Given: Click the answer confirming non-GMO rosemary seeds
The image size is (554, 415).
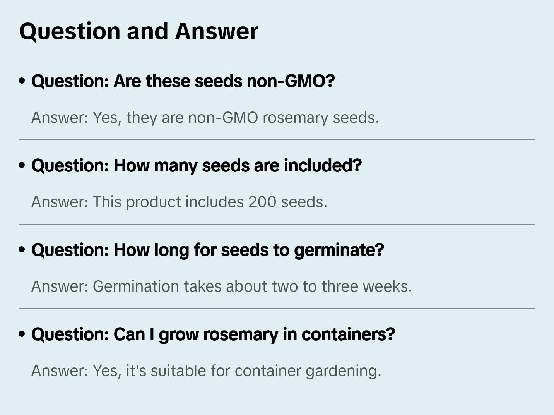Looking at the screenshot, I should [x=205, y=118].
